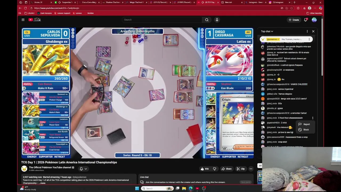Click the Clip button
Viewport: 341px width, 192px height.
coord(241,169)
